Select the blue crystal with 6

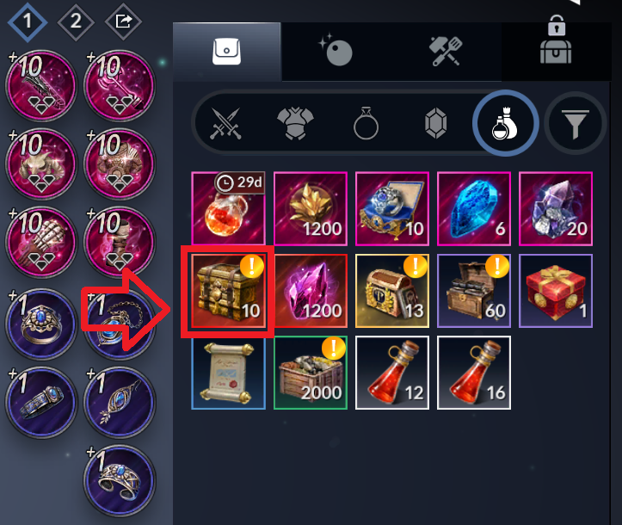pyautogui.click(x=474, y=209)
